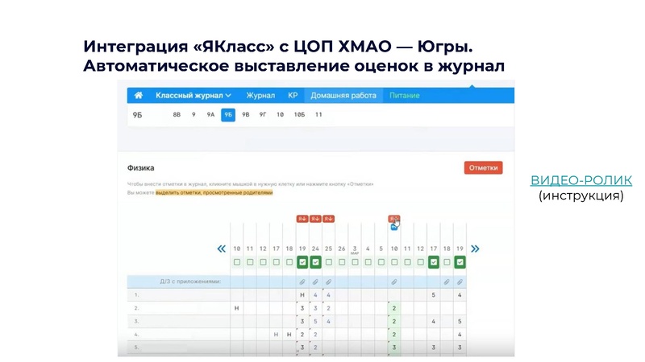The image size is (645, 362).
Task: Select class 8В
Action: point(177,114)
